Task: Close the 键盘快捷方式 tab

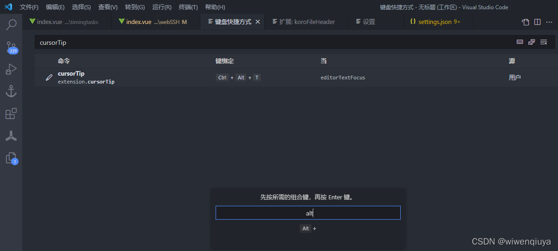Action: pyautogui.click(x=258, y=22)
